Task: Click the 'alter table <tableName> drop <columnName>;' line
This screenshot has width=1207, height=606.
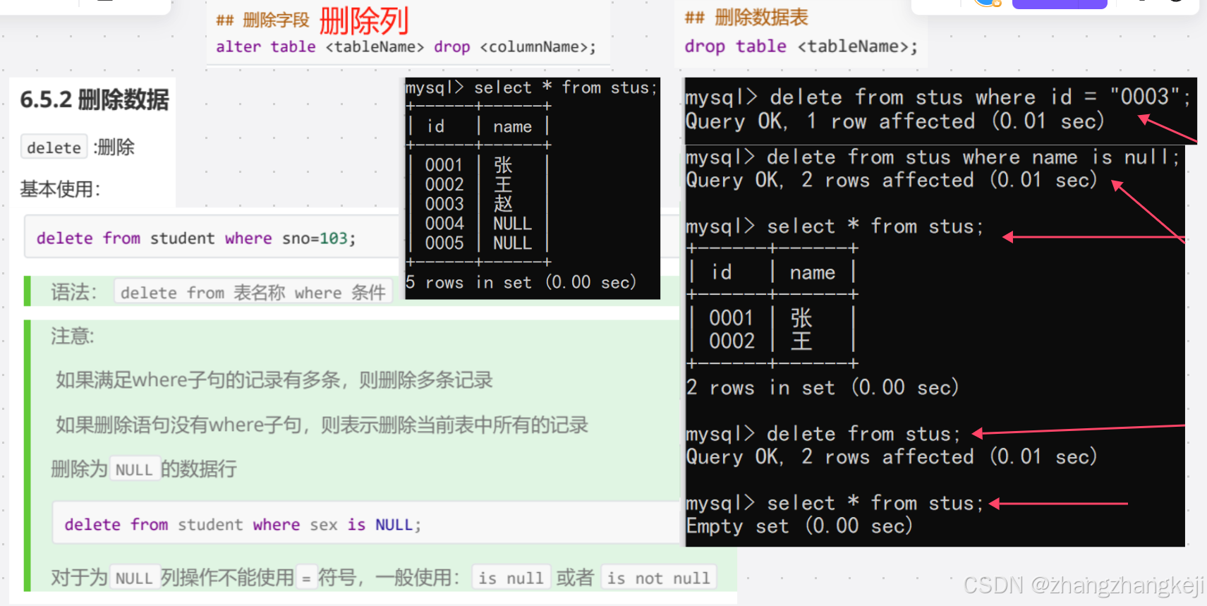Action: point(406,47)
